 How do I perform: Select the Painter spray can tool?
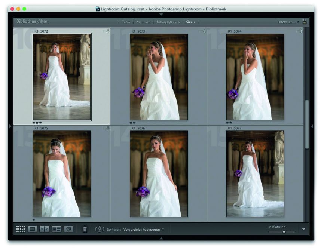click(x=85, y=229)
